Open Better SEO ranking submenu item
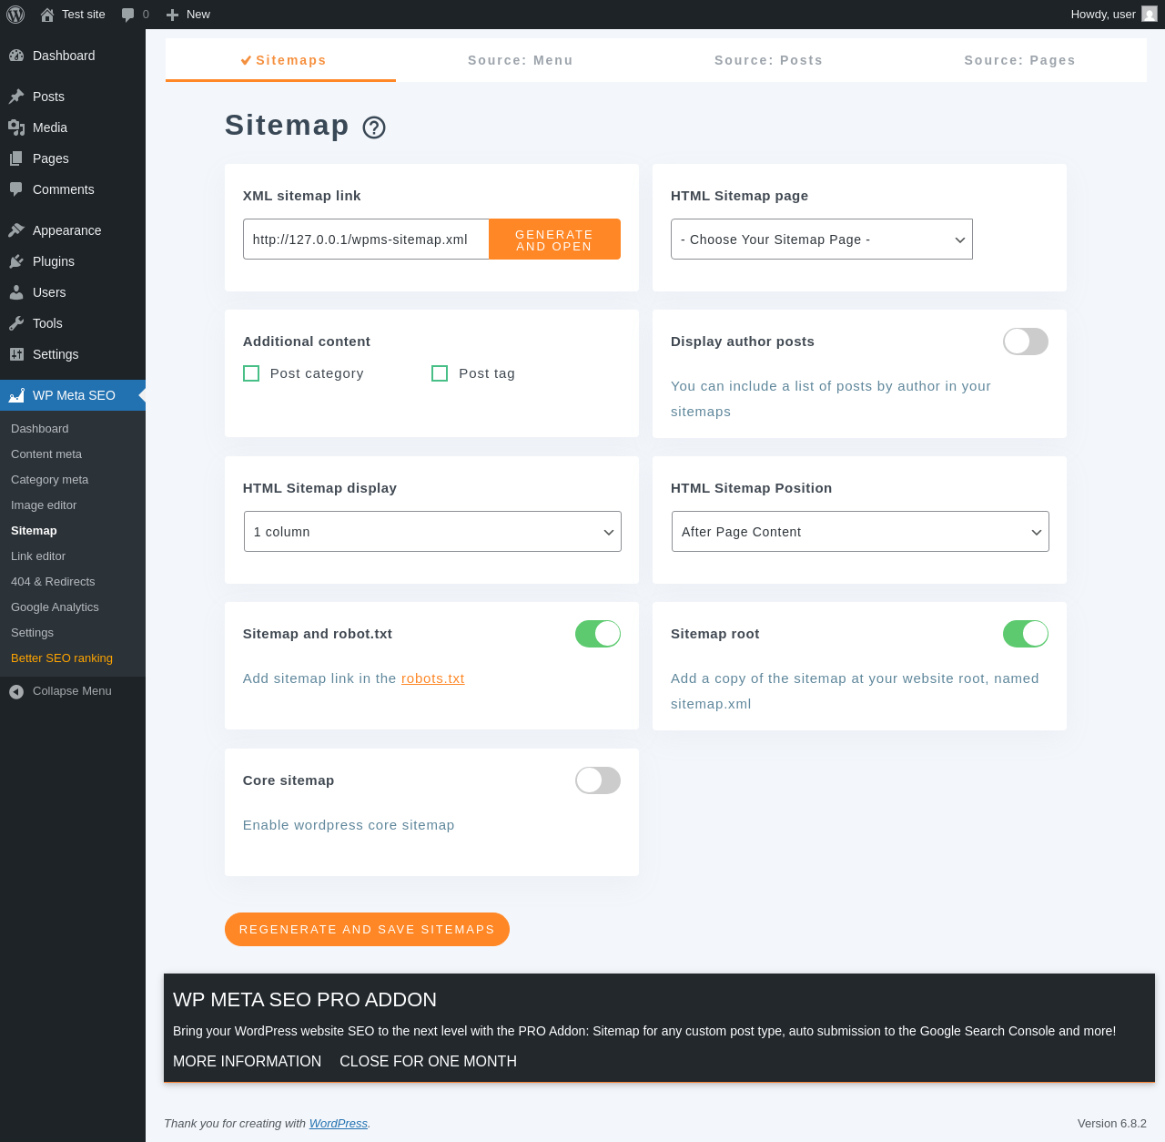Viewport: 1165px width, 1142px height. tap(62, 658)
